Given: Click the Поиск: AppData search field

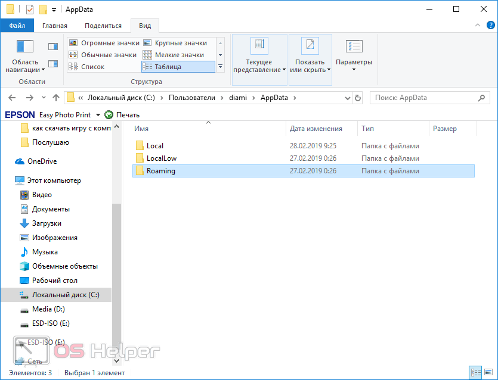Looking at the screenshot, I should pyautogui.click(x=423, y=98).
